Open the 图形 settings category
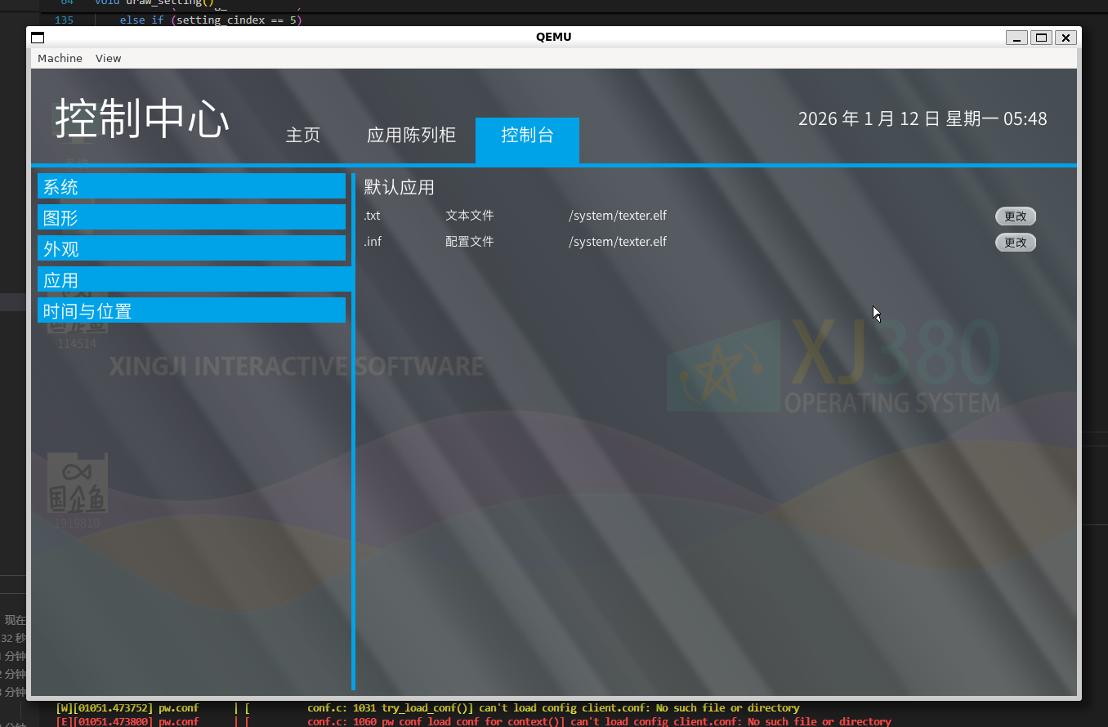The height and width of the screenshot is (727, 1108). click(191, 217)
